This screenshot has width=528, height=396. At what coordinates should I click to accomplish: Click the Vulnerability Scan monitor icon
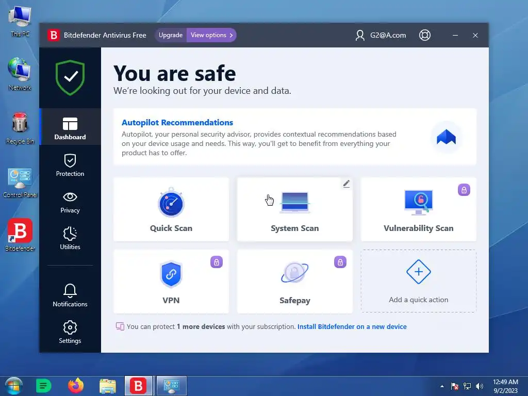pos(419,202)
